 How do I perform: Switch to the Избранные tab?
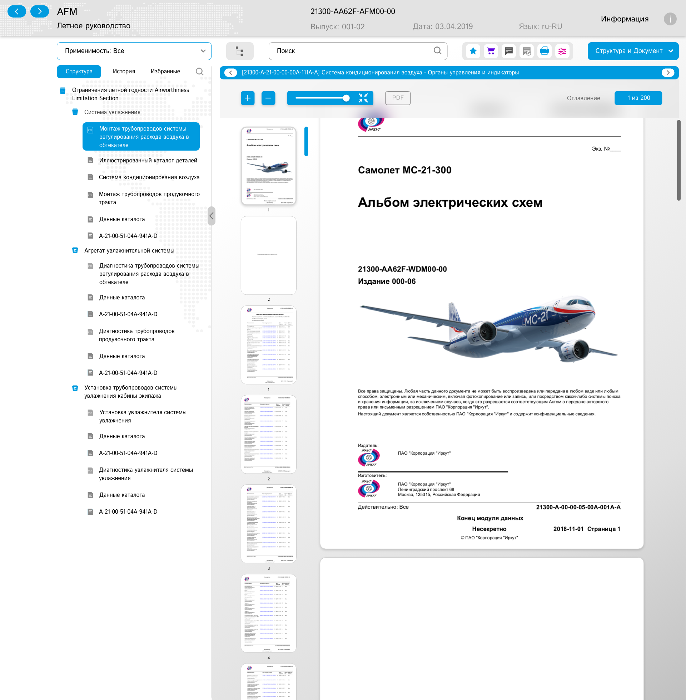point(165,72)
